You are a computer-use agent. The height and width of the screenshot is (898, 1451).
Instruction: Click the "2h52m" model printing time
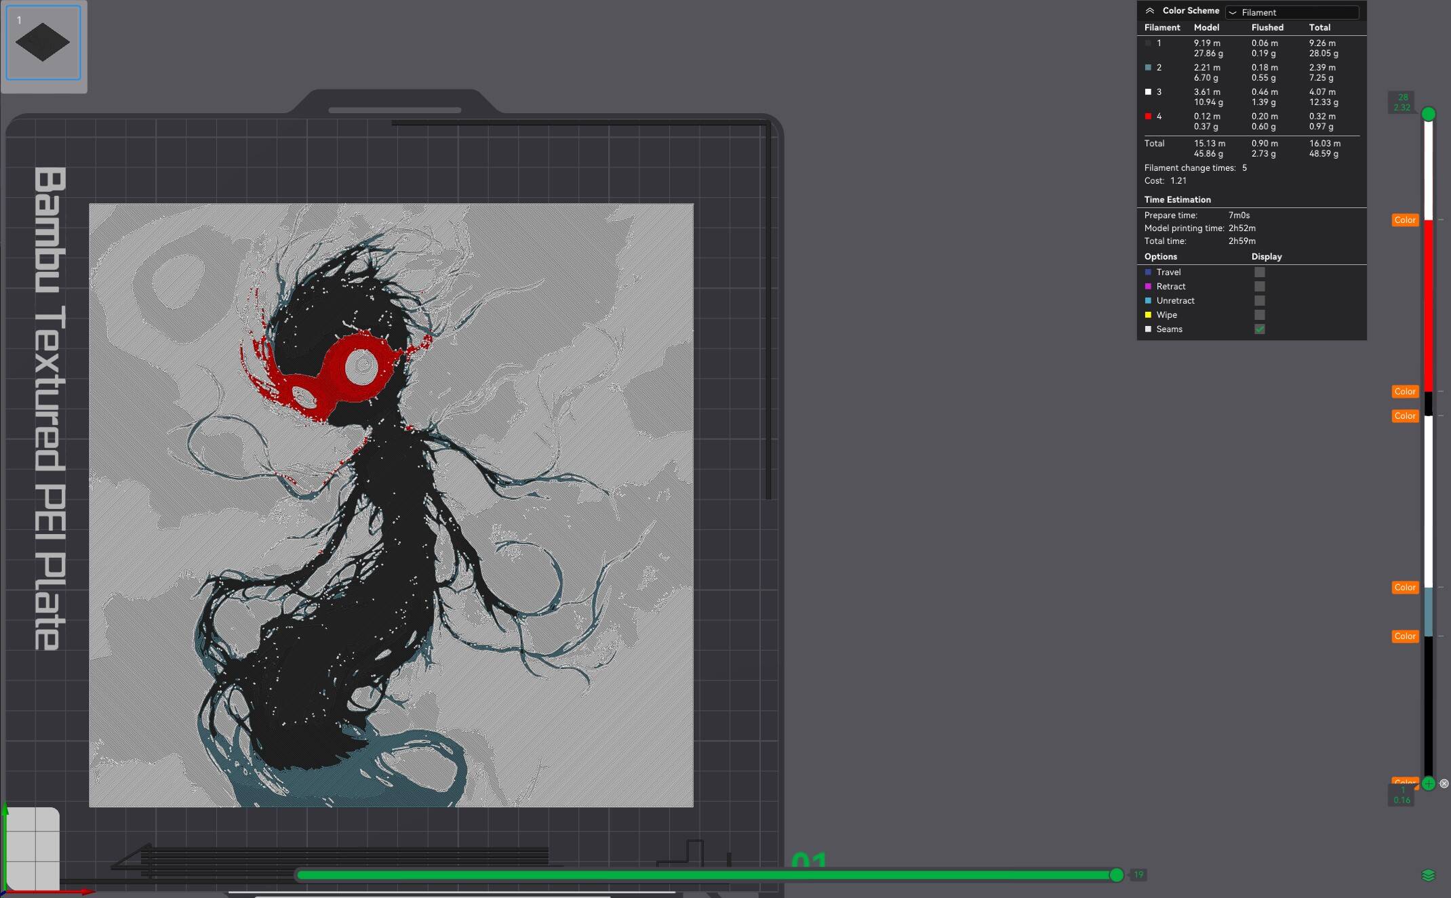[x=1242, y=228]
